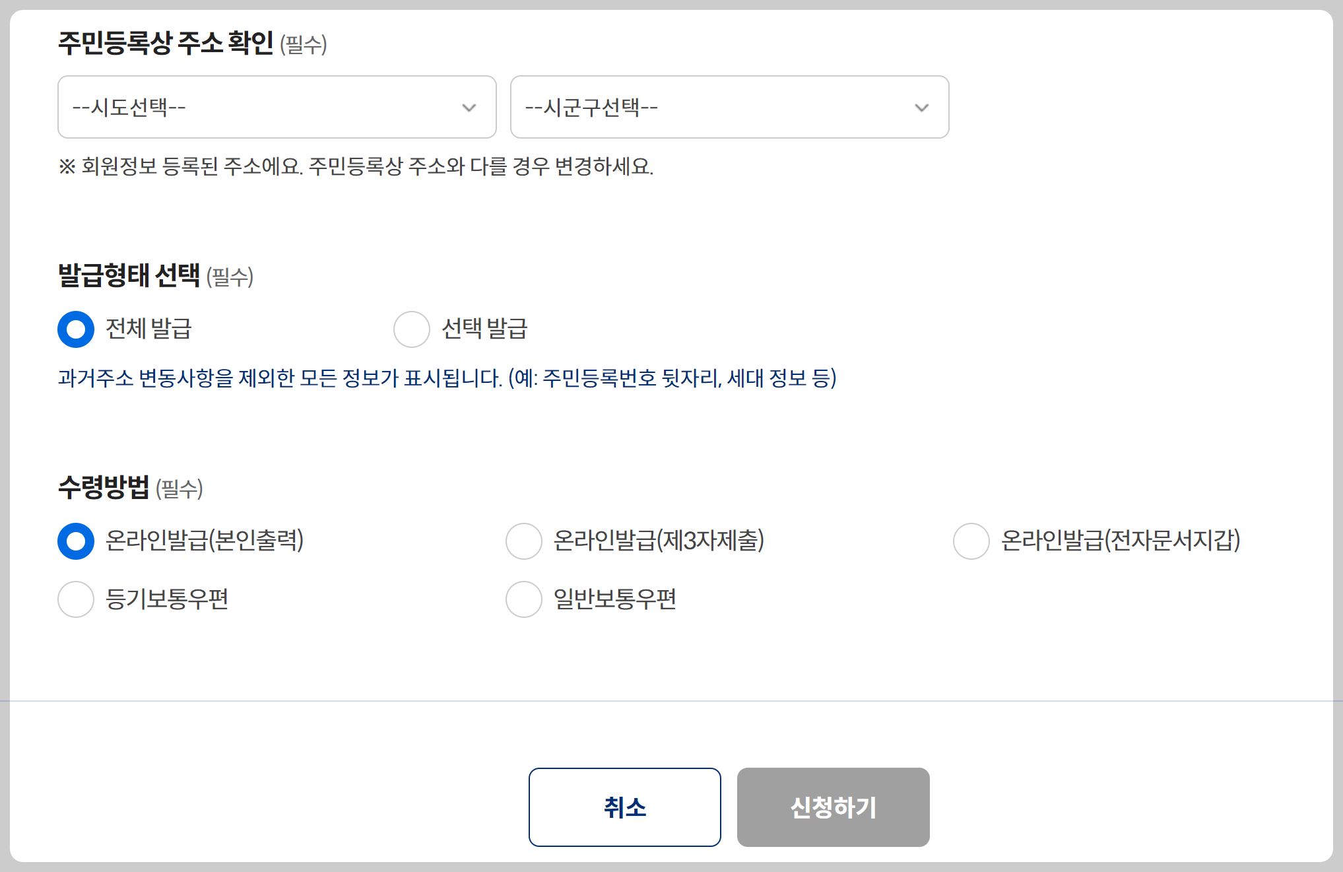Select the 선택 발급 radio button
The width and height of the screenshot is (1343, 872).
click(412, 329)
